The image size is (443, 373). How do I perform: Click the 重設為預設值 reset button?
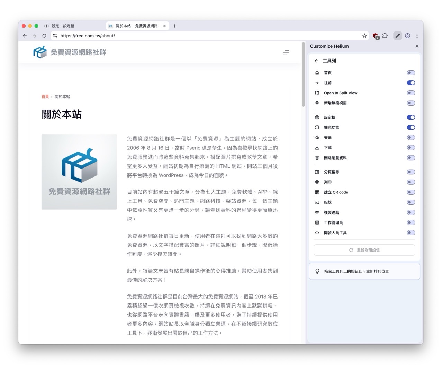coord(364,250)
